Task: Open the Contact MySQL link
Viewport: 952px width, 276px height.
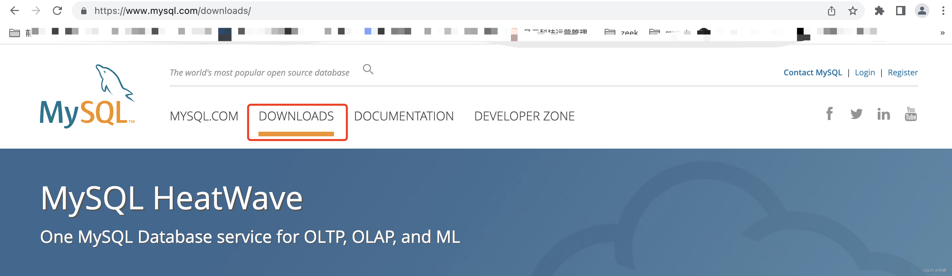Action: [813, 73]
